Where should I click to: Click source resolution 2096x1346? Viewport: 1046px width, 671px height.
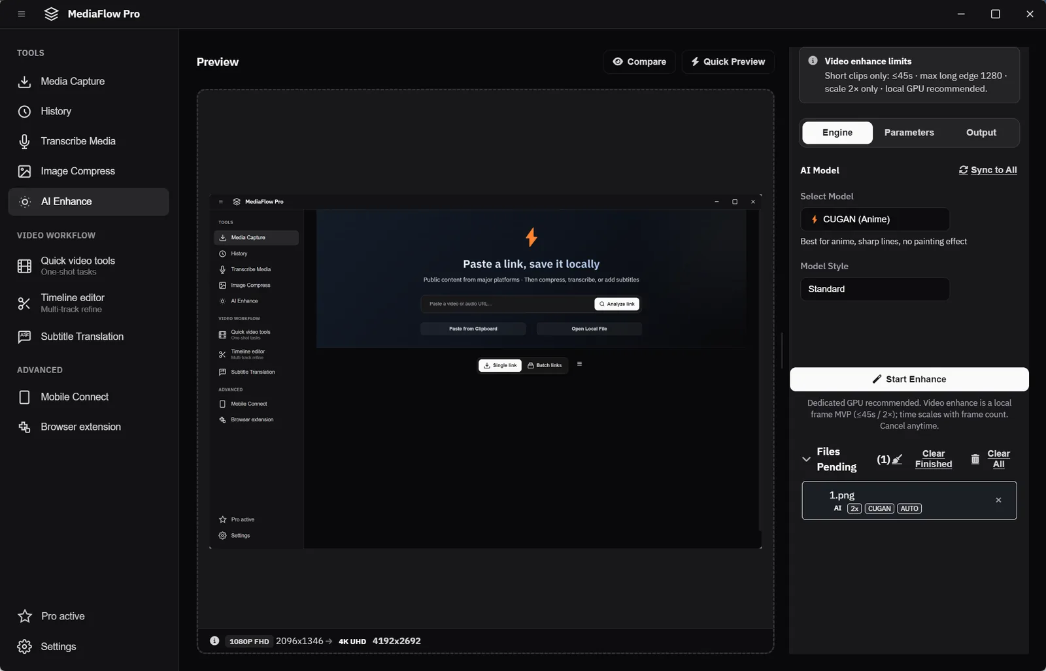coord(299,641)
